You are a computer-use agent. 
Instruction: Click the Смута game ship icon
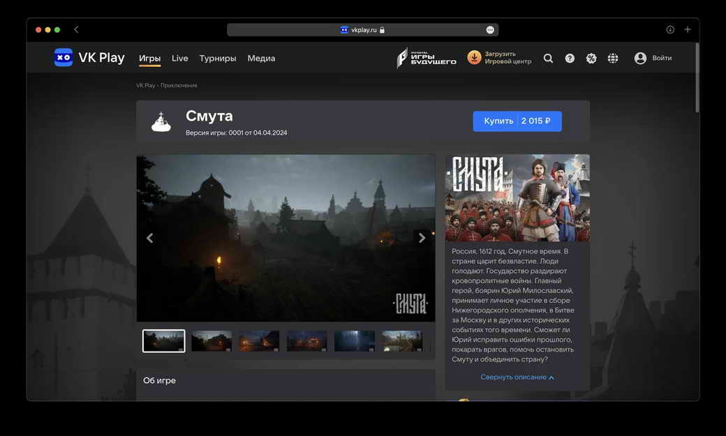click(x=161, y=121)
